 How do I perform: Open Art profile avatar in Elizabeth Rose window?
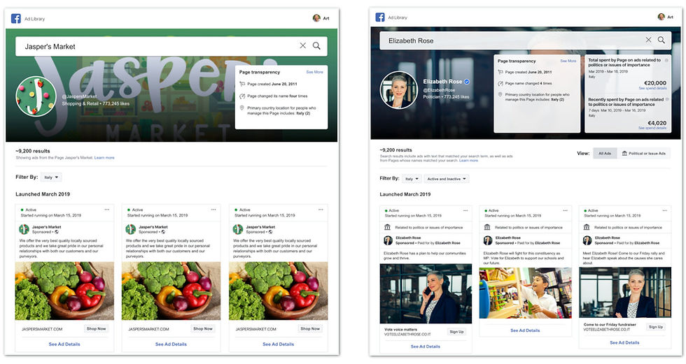[x=661, y=17]
